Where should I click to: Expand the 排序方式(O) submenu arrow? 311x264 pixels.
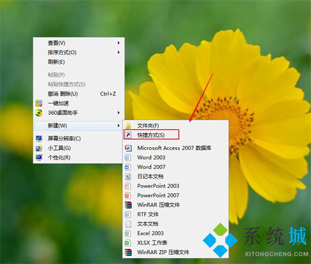pos(119,52)
